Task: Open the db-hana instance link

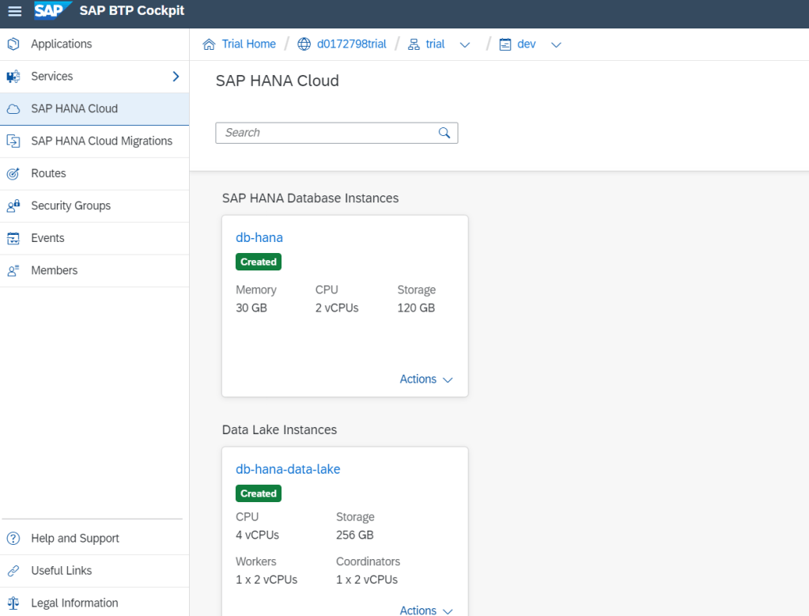Action: click(x=259, y=237)
